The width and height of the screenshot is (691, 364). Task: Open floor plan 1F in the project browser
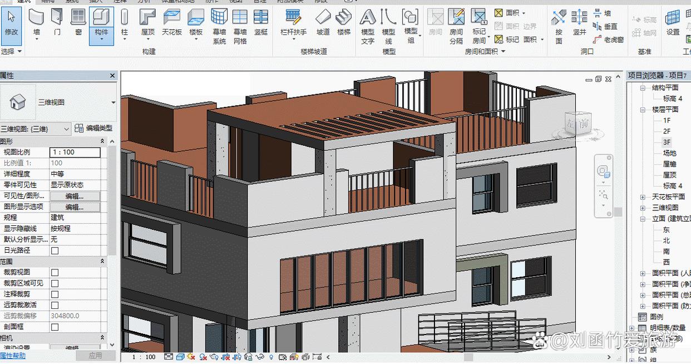(667, 120)
